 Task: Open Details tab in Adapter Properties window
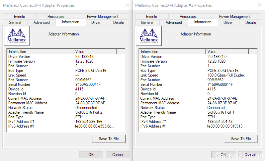pos(119,23)
